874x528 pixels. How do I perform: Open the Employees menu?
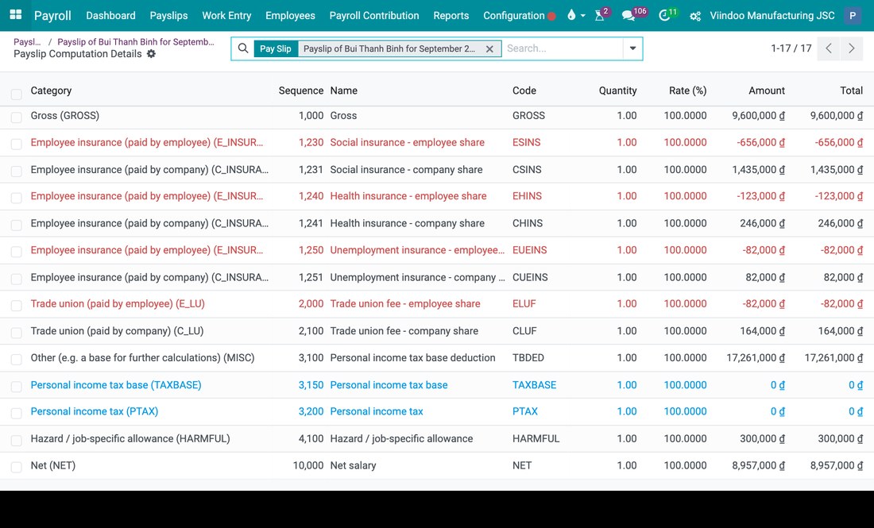pyautogui.click(x=290, y=16)
